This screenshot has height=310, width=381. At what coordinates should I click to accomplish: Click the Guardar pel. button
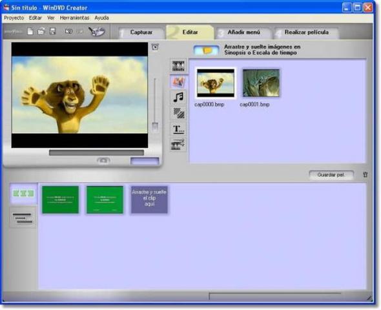331,175
